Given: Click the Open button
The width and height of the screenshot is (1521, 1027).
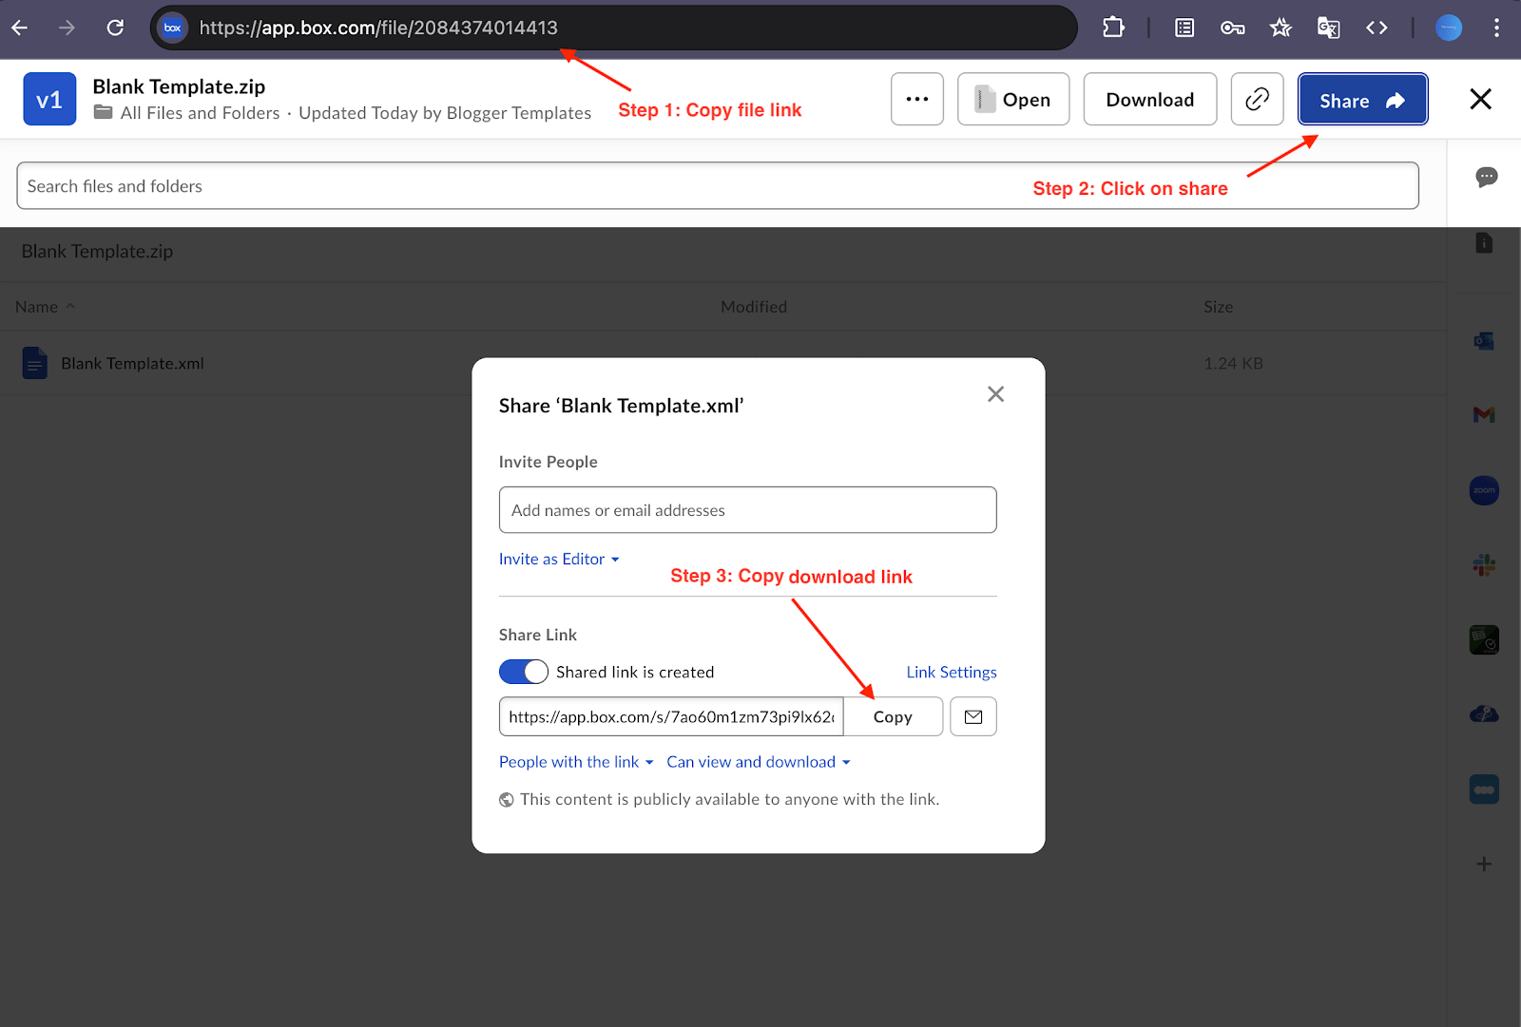Looking at the screenshot, I should [x=1013, y=99].
